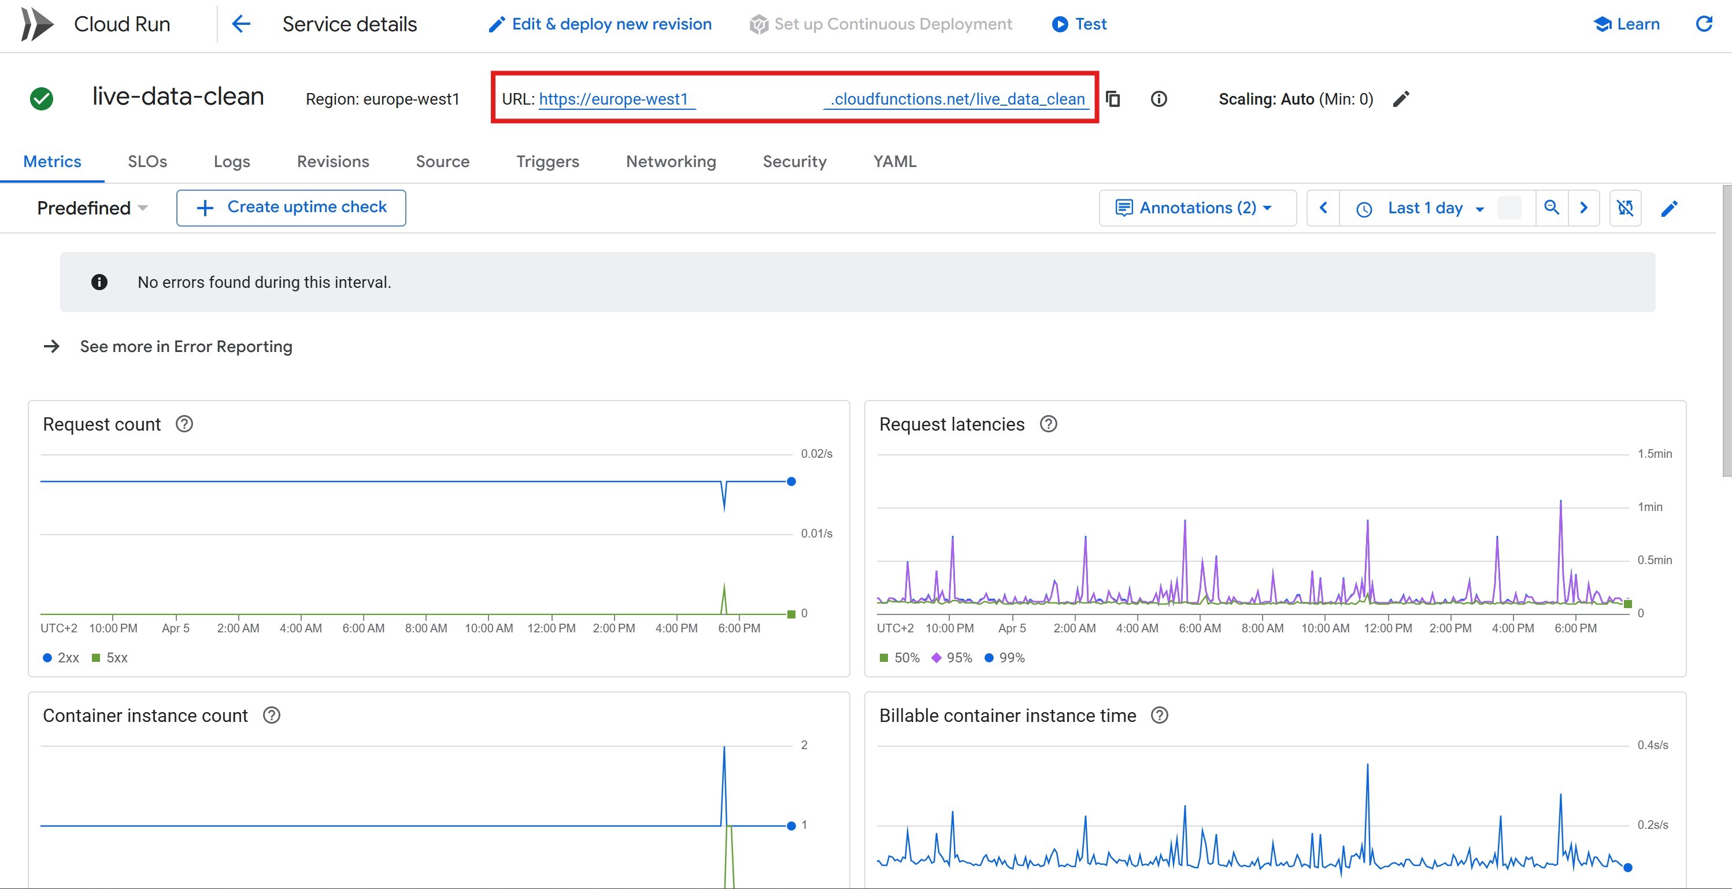The width and height of the screenshot is (1732, 889).
Task: Go to the previous time range
Action: click(1323, 208)
